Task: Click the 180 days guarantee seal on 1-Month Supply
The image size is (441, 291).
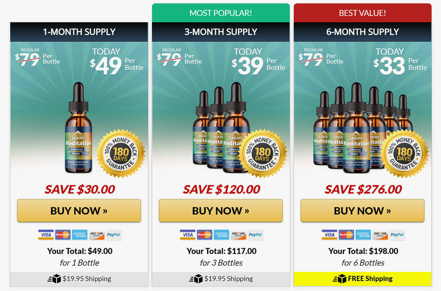Action: coord(121,153)
